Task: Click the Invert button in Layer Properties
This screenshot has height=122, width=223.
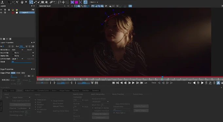Action: click(29, 50)
